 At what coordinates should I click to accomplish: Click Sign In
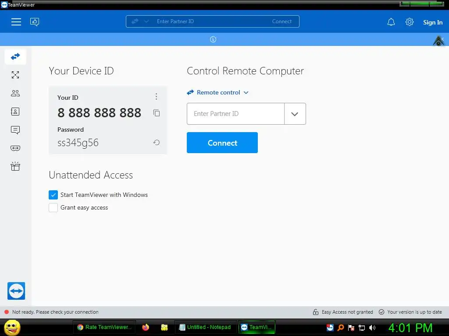click(433, 22)
